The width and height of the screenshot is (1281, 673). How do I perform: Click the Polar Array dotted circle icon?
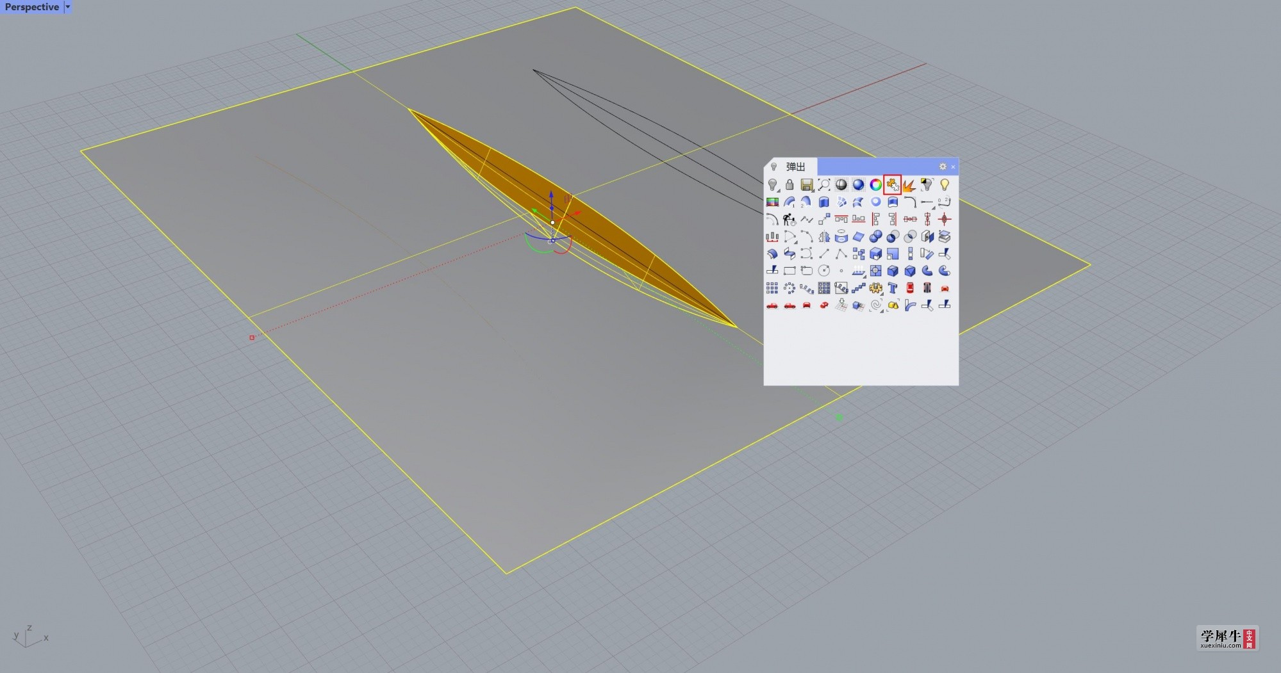789,288
